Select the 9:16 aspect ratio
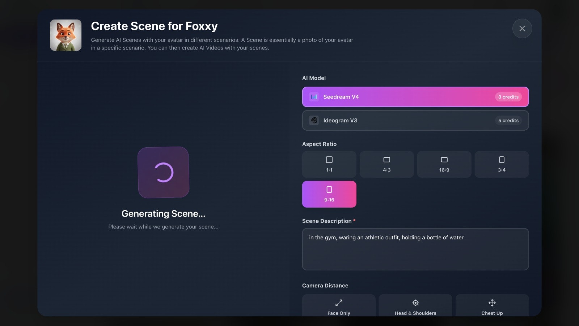579x326 pixels. (329, 194)
